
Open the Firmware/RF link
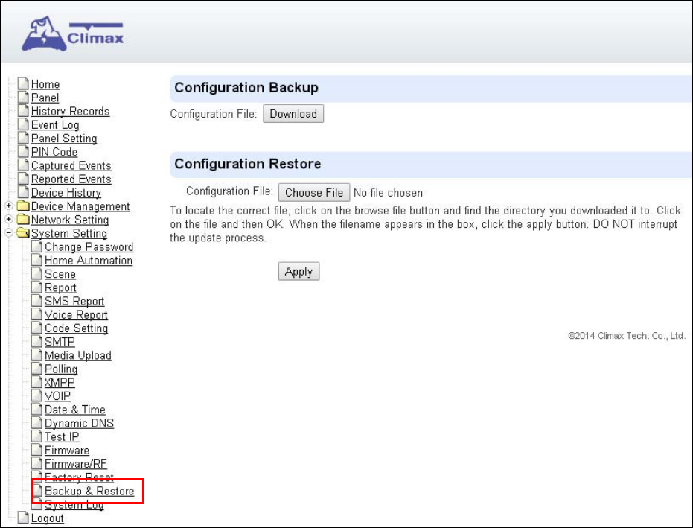(76, 464)
